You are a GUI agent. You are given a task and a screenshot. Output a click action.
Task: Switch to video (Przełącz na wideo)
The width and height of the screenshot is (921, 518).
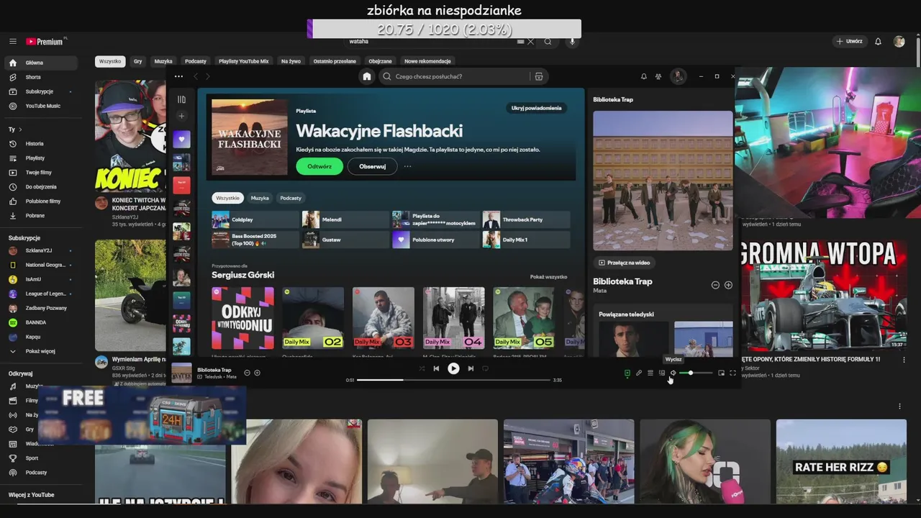[x=624, y=263]
